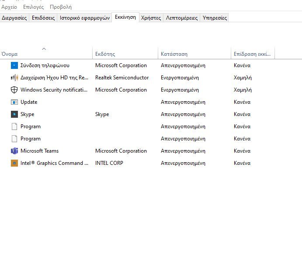Click the blank file icon of the first Program row
This screenshot has width=302, height=280.
14,126
